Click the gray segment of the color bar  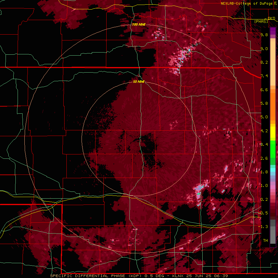tap(273, 232)
